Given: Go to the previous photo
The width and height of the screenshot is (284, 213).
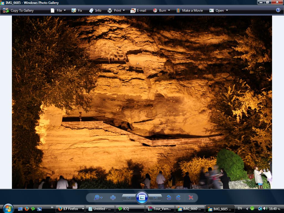Looking at the screenshot, I should pos(129,197).
